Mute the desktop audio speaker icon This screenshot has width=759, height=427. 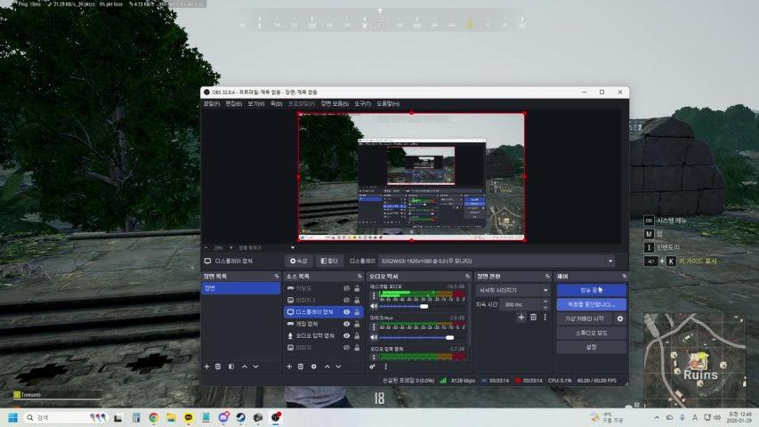(x=375, y=306)
